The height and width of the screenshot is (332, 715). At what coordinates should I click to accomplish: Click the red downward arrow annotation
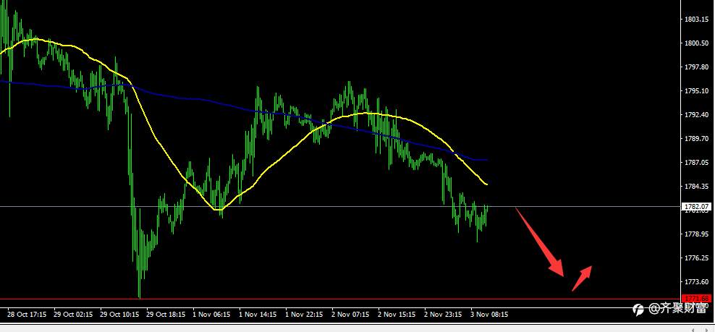pyautogui.click(x=541, y=242)
